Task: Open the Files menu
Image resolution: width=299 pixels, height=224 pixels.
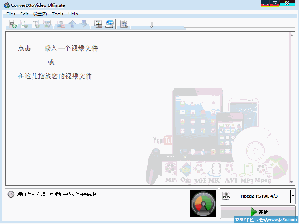Action: tap(11, 14)
